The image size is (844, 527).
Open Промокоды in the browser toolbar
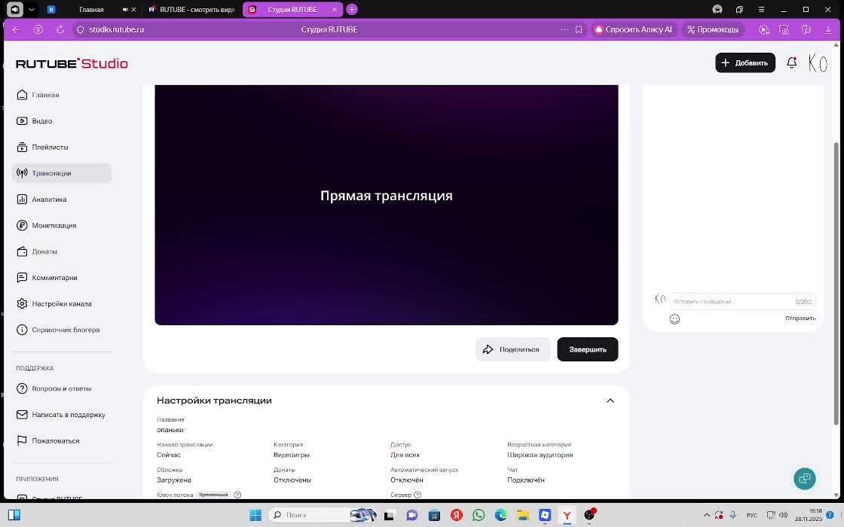[x=713, y=29]
